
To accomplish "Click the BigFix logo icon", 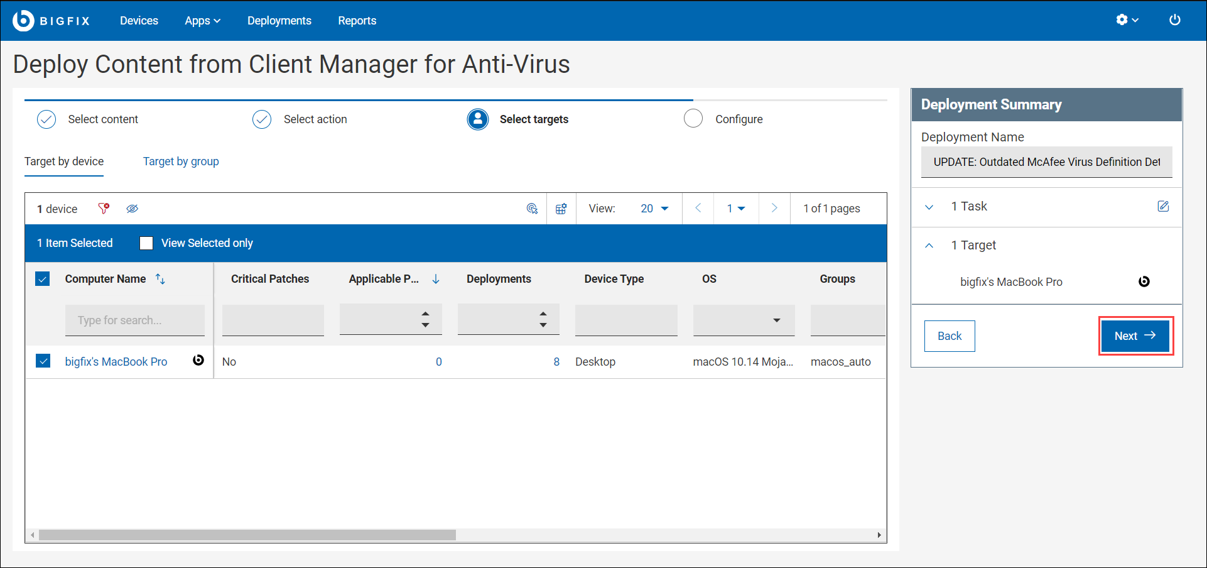I will click(23, 21).
